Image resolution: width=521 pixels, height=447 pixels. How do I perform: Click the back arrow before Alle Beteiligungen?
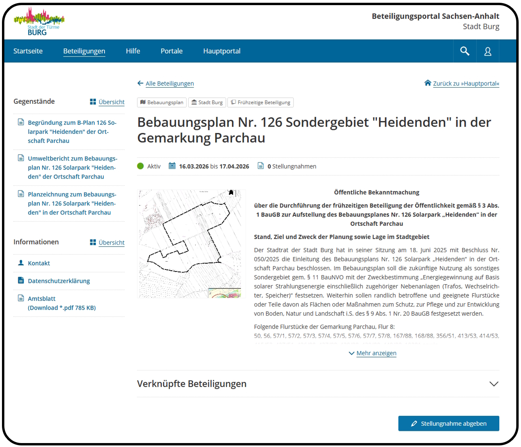(x=140, y=83)
